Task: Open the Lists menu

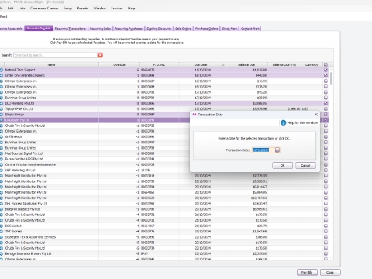Action: click(22, 9)
